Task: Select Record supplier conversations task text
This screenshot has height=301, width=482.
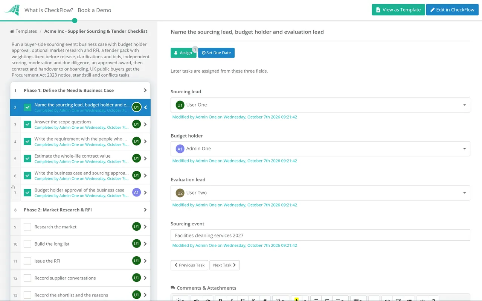Action: 65,278
